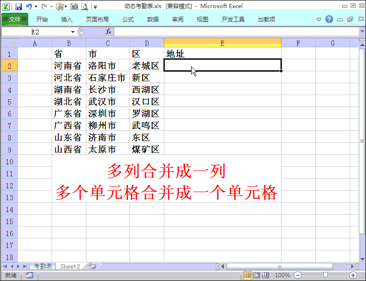Click the macro record icon in status bar
The width and height of the screenshot is (366, 281).
pos(30,275)
